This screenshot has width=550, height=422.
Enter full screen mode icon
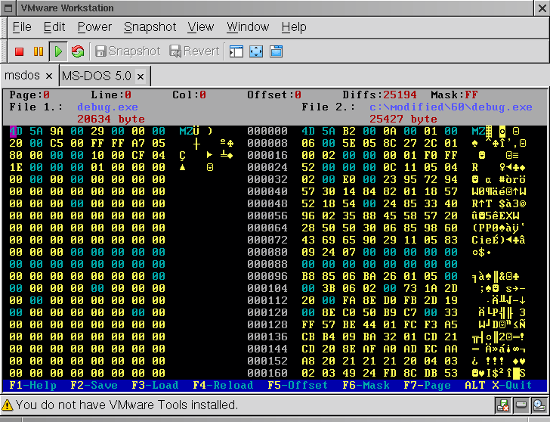pos(256,51)
